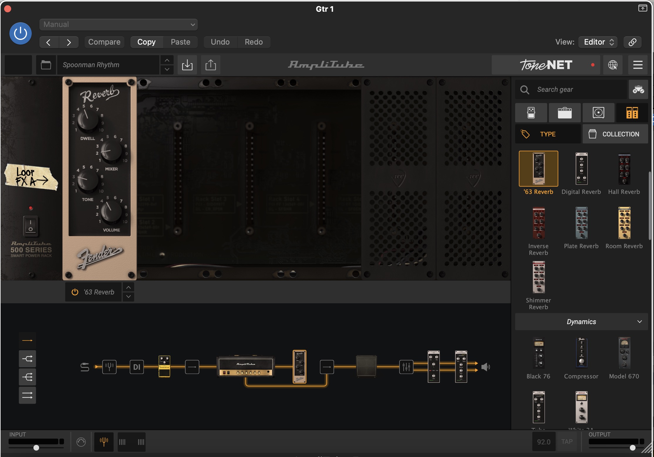
Task: Click the Paste button
Action: (x=181, y=42)
